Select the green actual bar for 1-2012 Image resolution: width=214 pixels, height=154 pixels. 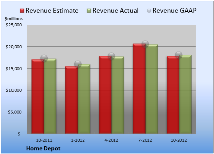84,99
